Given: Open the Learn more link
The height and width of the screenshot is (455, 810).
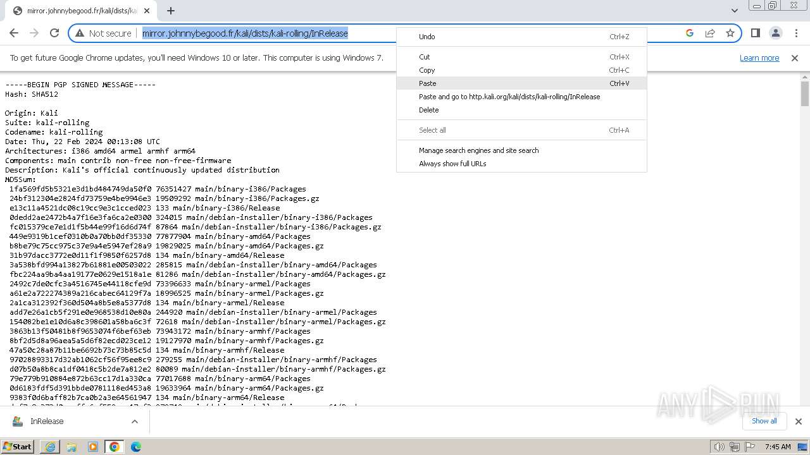Looking at the screenshot, I should (x=759, y=58).
